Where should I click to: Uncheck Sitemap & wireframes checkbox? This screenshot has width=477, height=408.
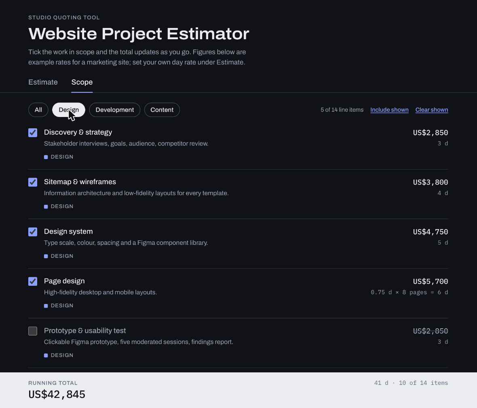pyautogui.click(x=33, y=182)
